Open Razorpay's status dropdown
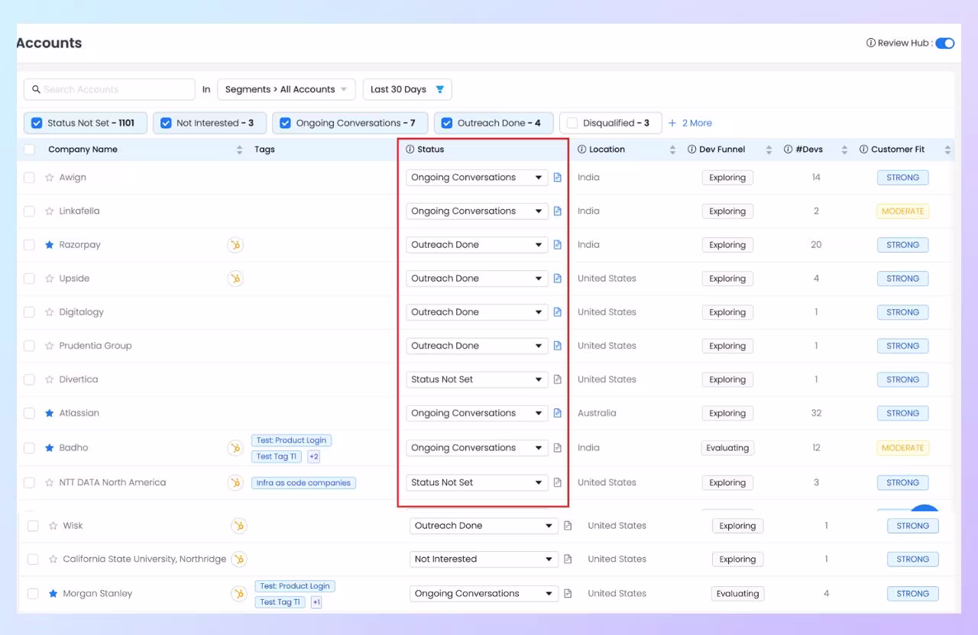The width and height of the screenshot is (978, 635). [x=477, y=245]
